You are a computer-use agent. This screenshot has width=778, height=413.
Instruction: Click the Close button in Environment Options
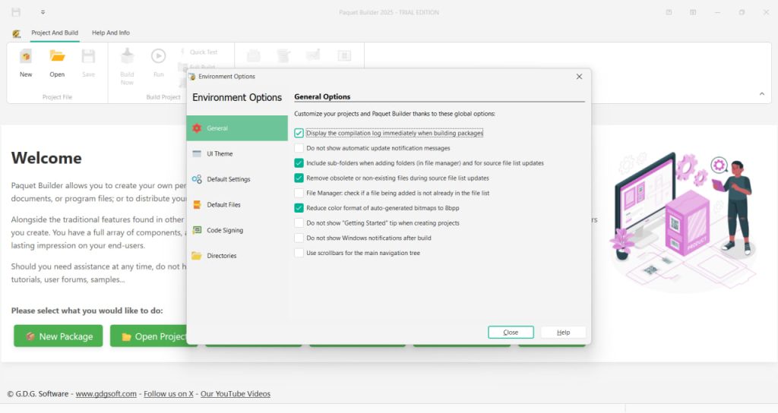pos(511,333)
